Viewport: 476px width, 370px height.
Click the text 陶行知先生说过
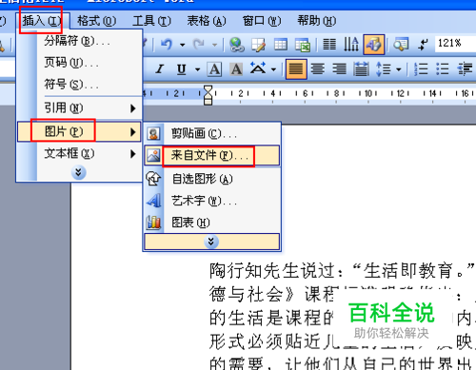(x=271, y=271)
